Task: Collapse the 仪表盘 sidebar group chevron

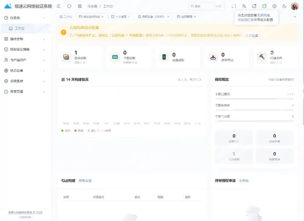Action: [x=44, y=18]
